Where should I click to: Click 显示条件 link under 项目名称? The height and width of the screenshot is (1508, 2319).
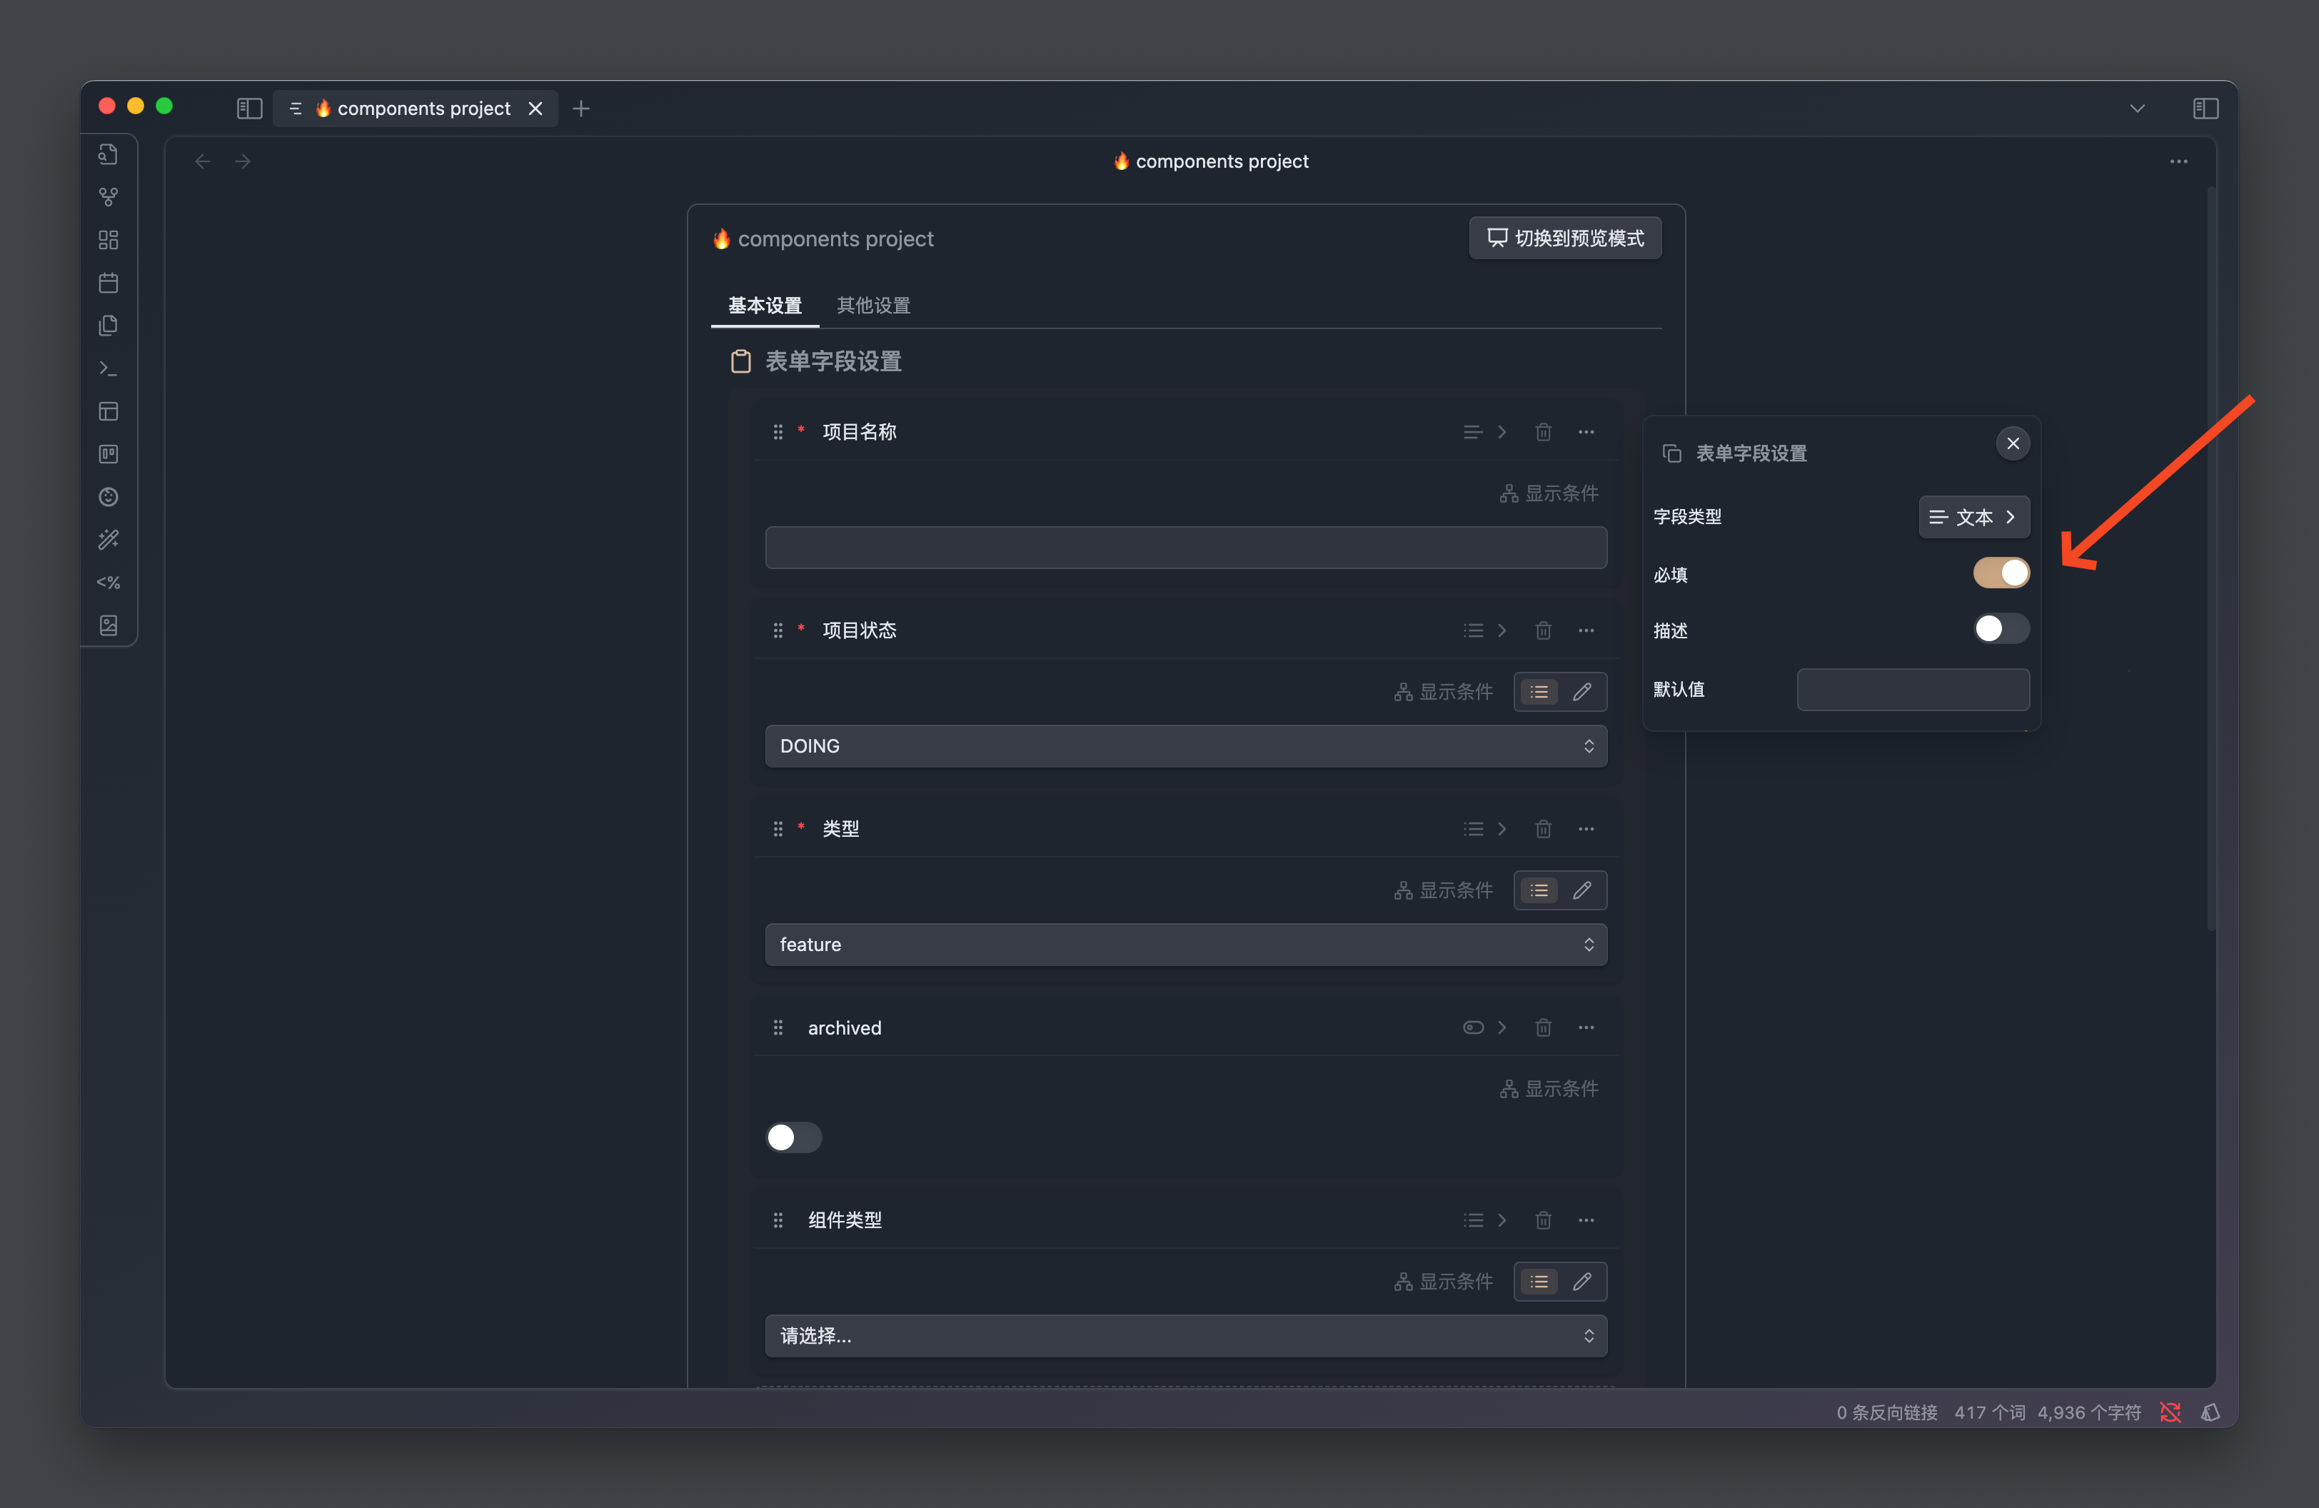1549,494
